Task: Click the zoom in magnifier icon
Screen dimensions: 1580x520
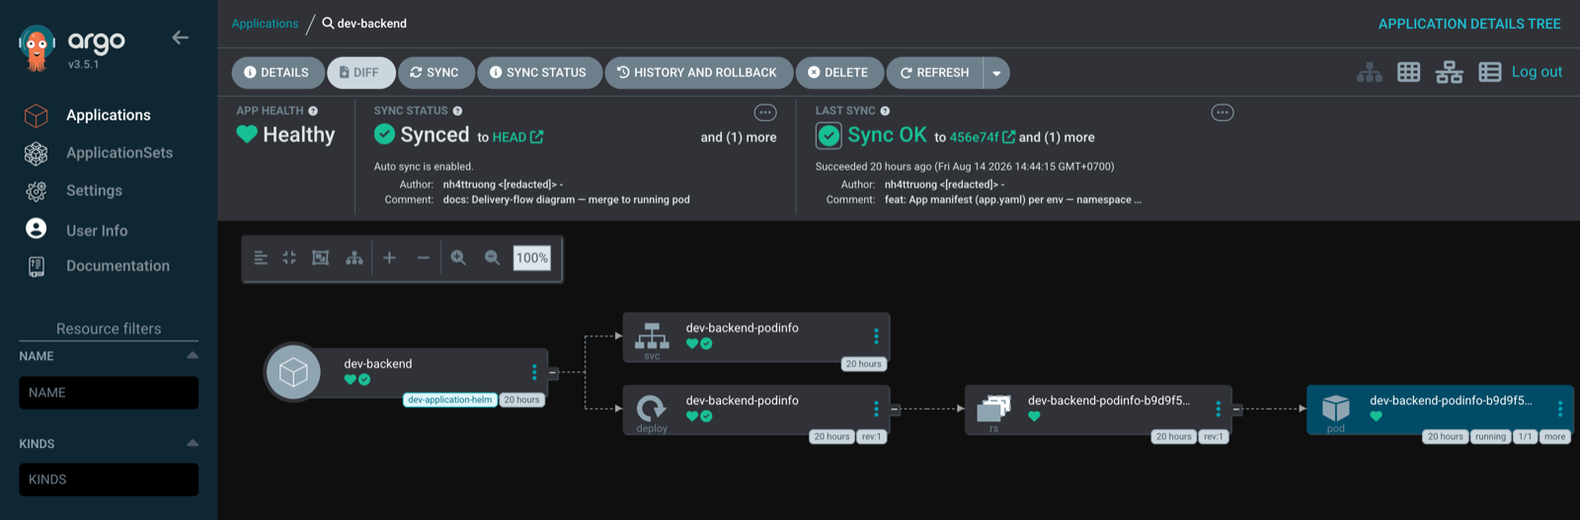Action: coord(458,258)
